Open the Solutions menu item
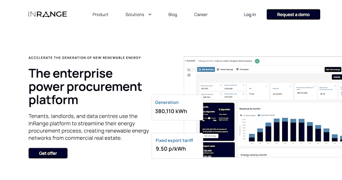This screenshot has height=180, width=342. [134, 15]
